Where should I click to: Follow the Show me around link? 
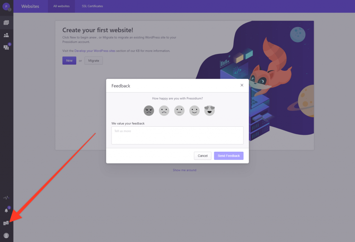[x=184, y=170]
